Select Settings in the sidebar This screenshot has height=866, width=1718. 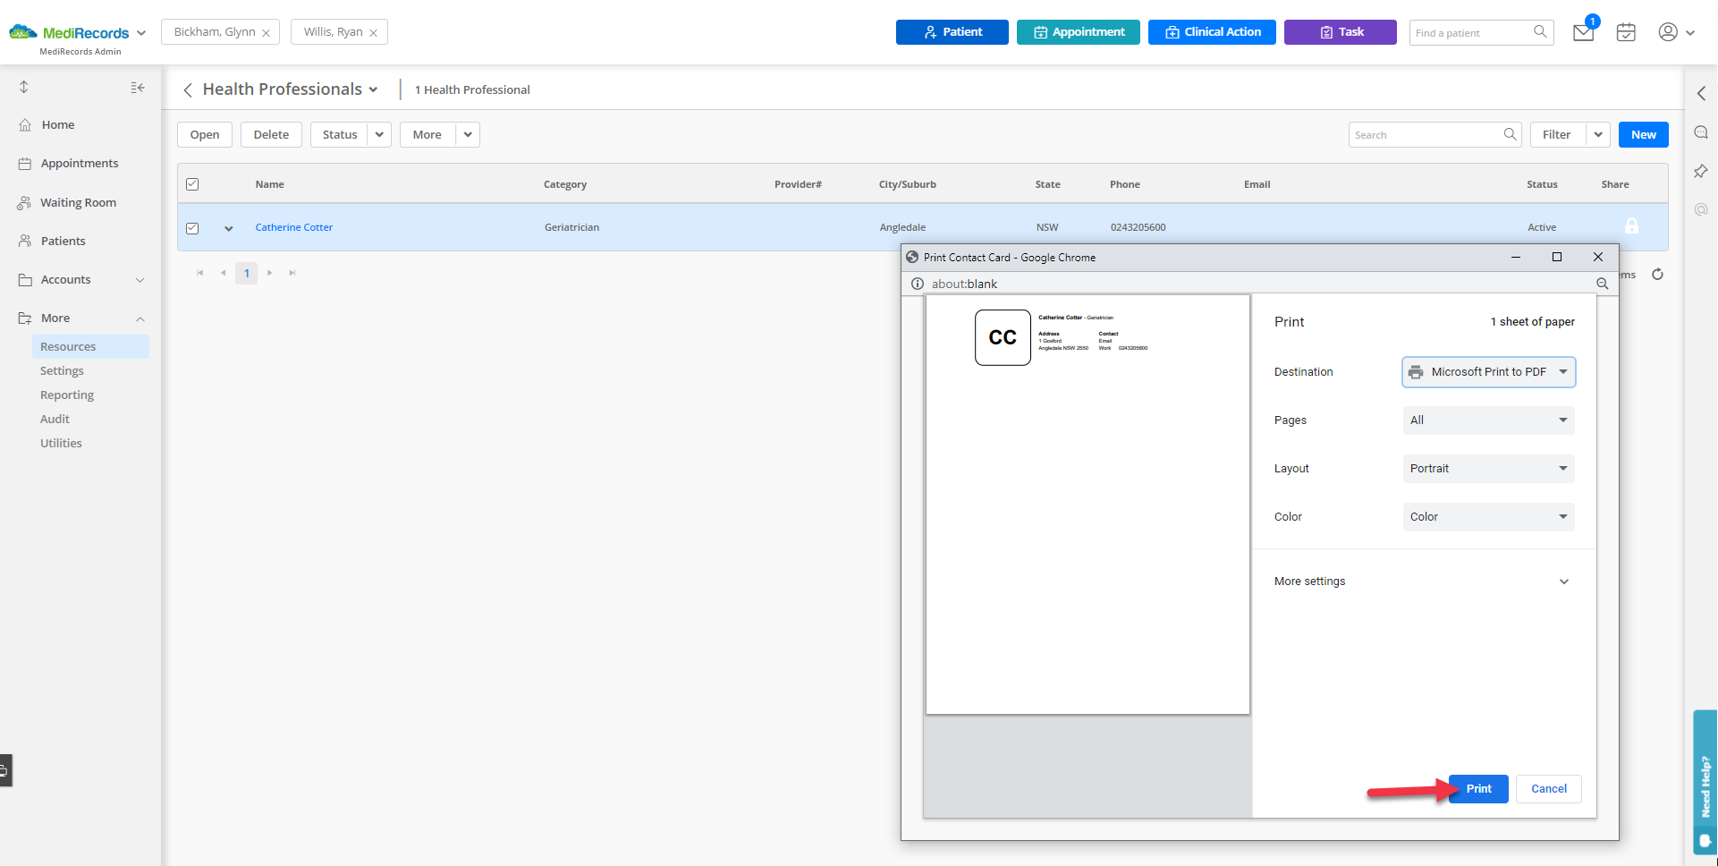[62, 371]
